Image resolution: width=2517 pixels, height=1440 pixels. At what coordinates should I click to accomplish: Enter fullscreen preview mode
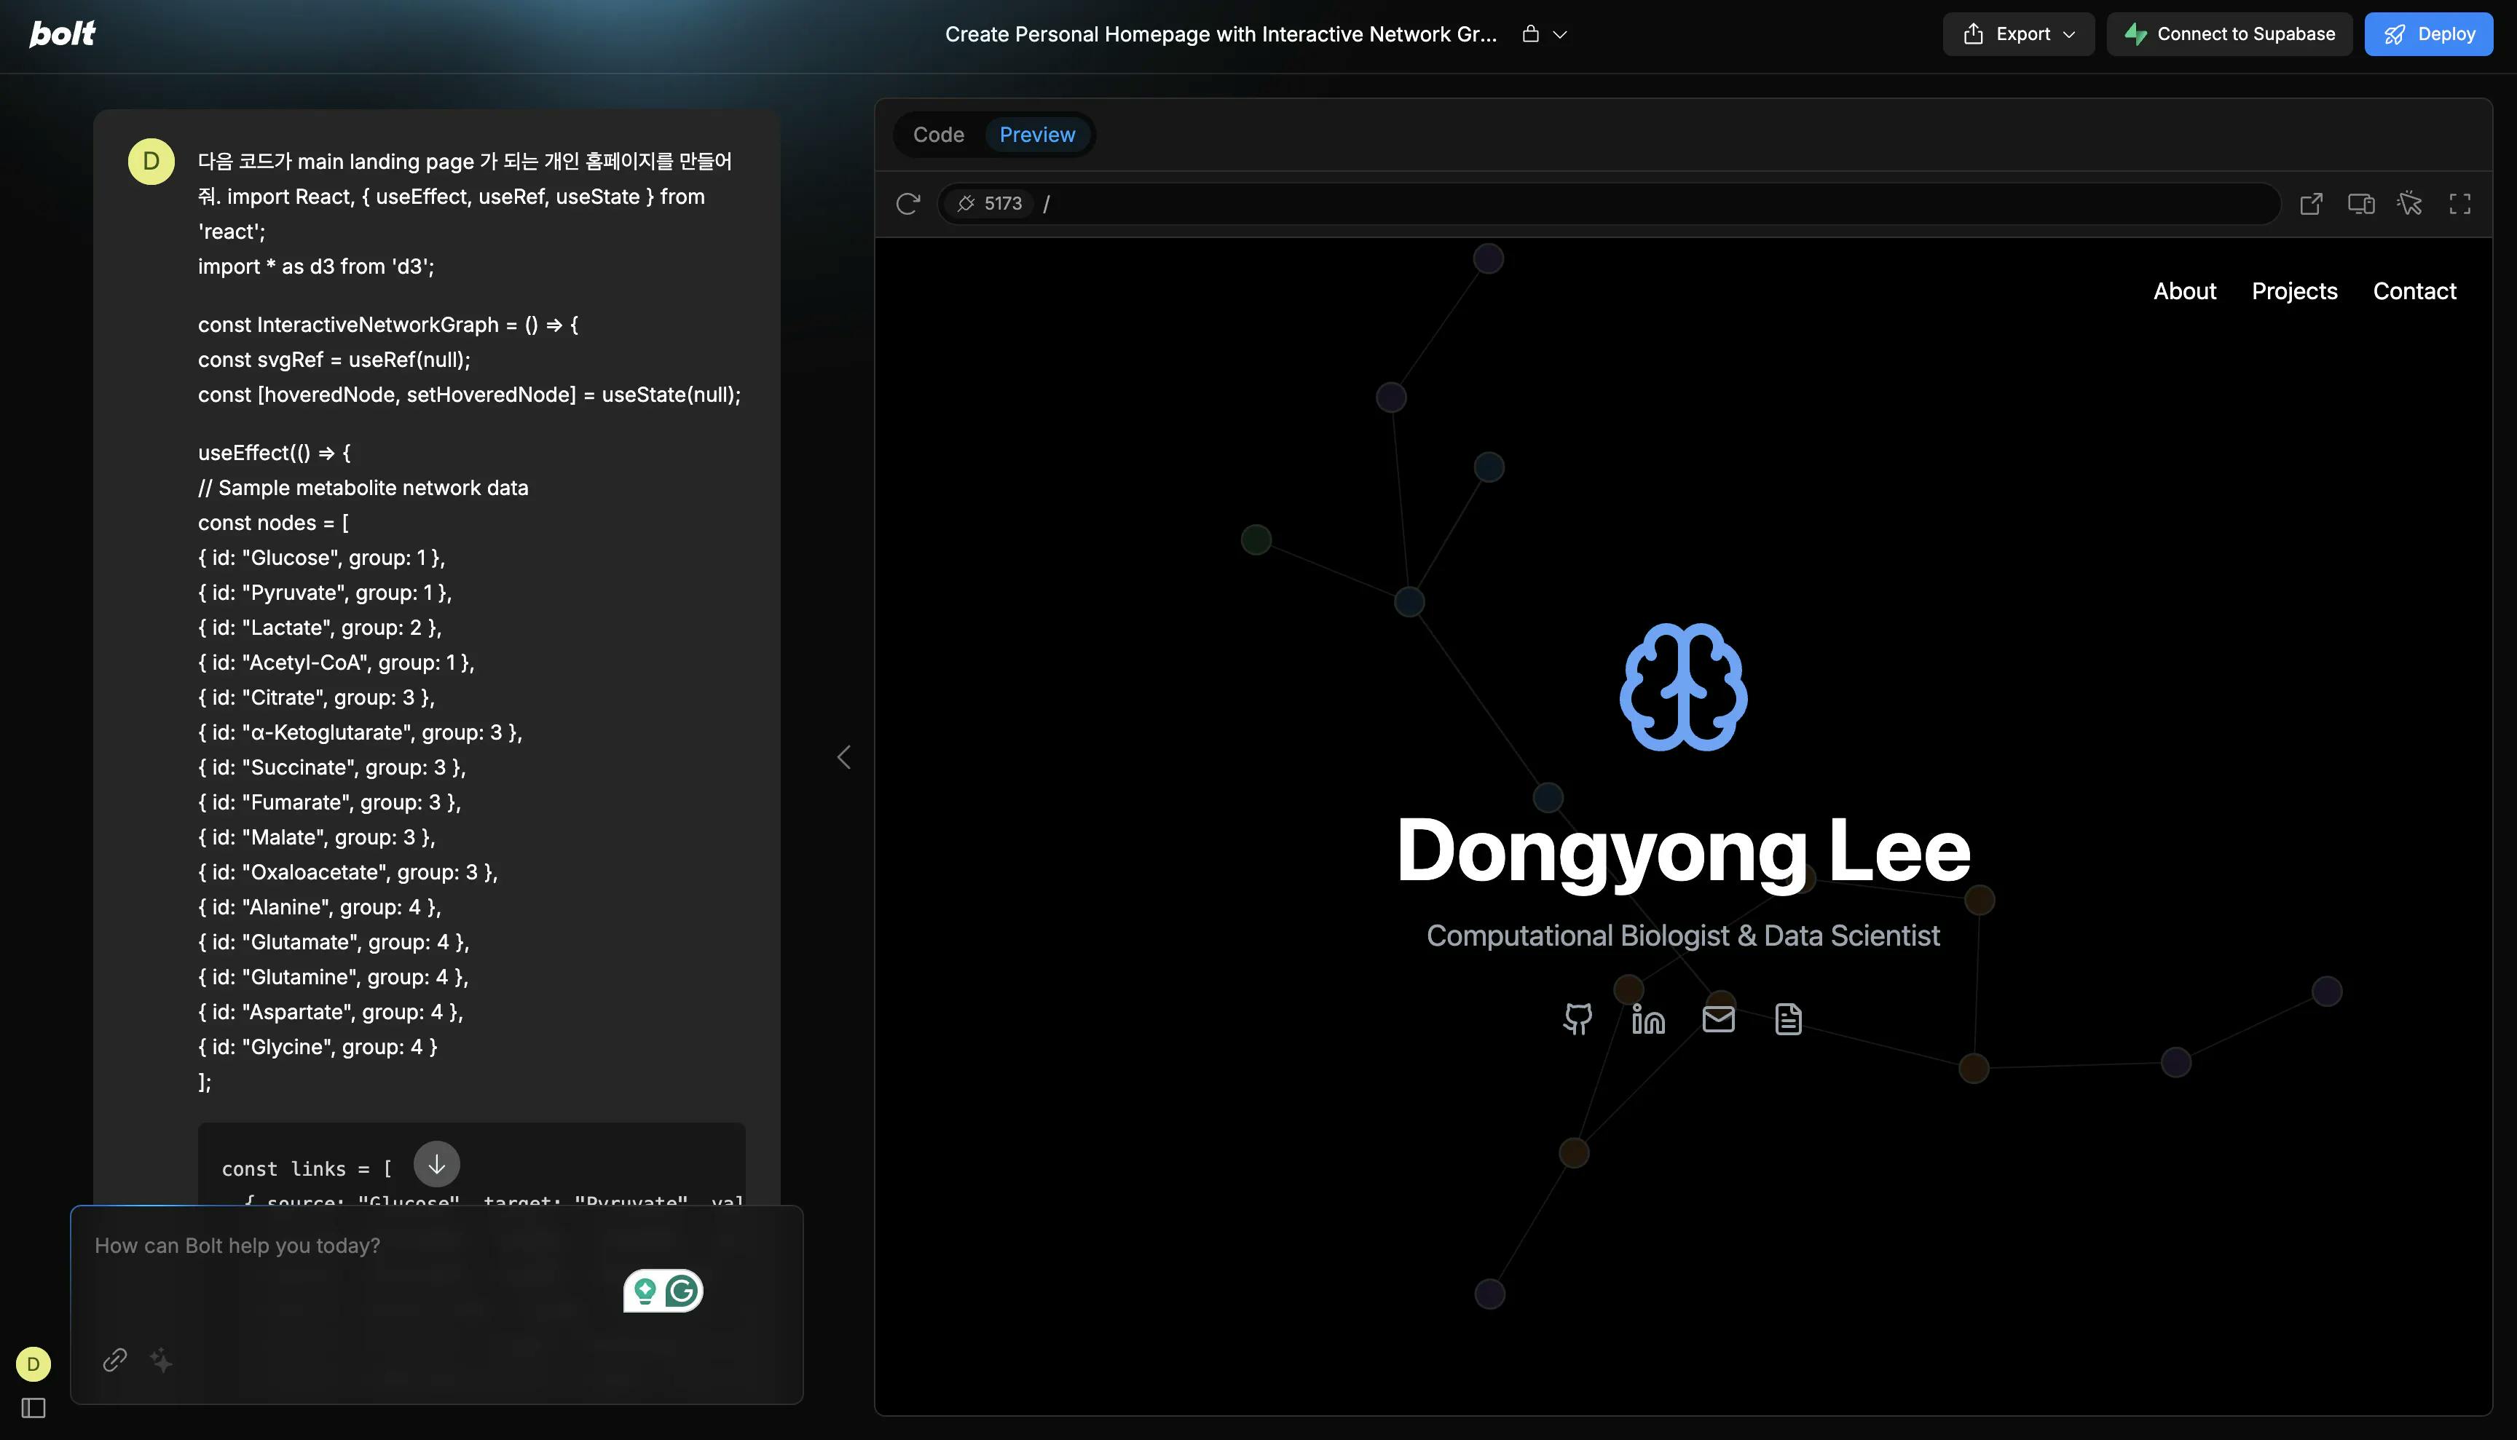(x=2459, y=204)
